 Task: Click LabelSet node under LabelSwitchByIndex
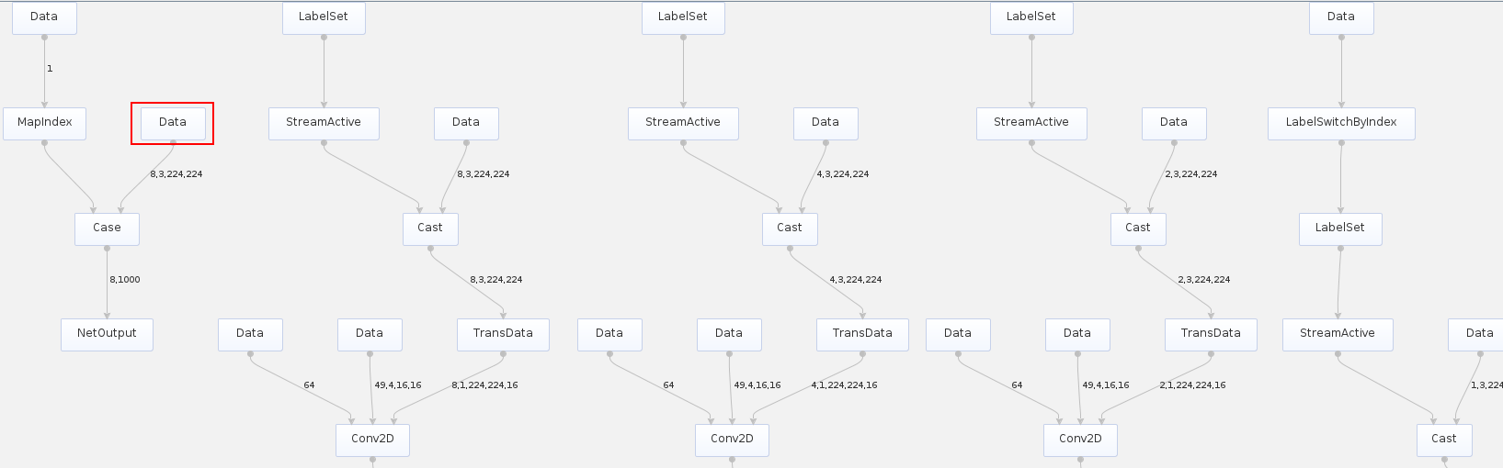click(x=1340, y=228)
